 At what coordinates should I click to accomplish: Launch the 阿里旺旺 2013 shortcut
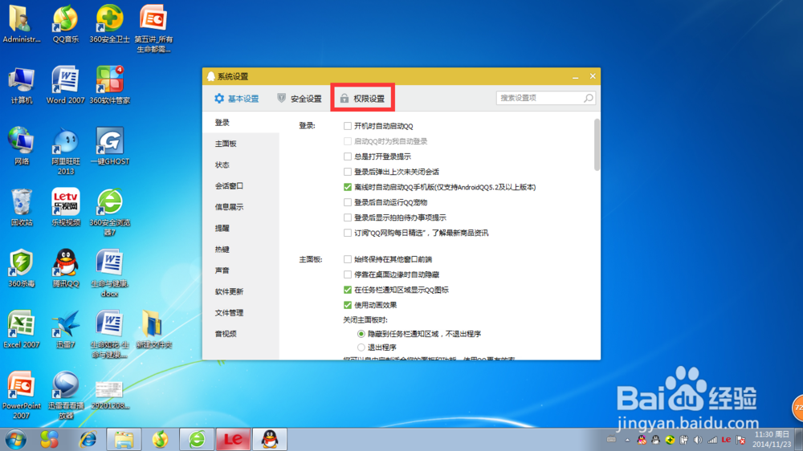tap(66, 151)
